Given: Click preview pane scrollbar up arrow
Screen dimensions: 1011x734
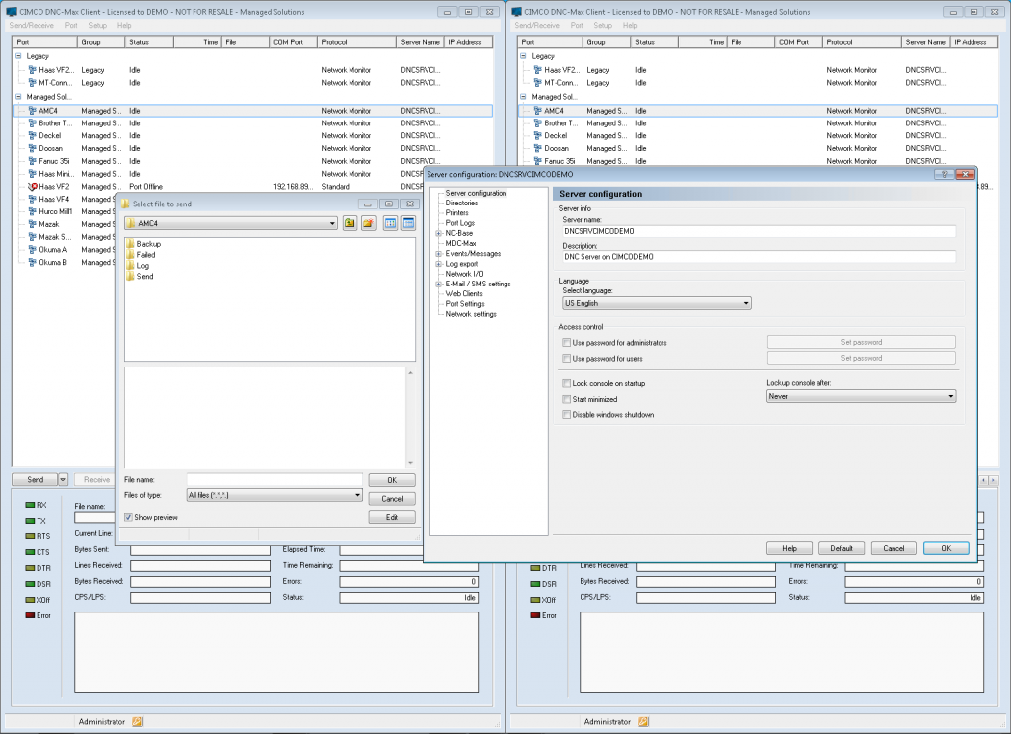Looking at the screenshot, I should (410, 372).
